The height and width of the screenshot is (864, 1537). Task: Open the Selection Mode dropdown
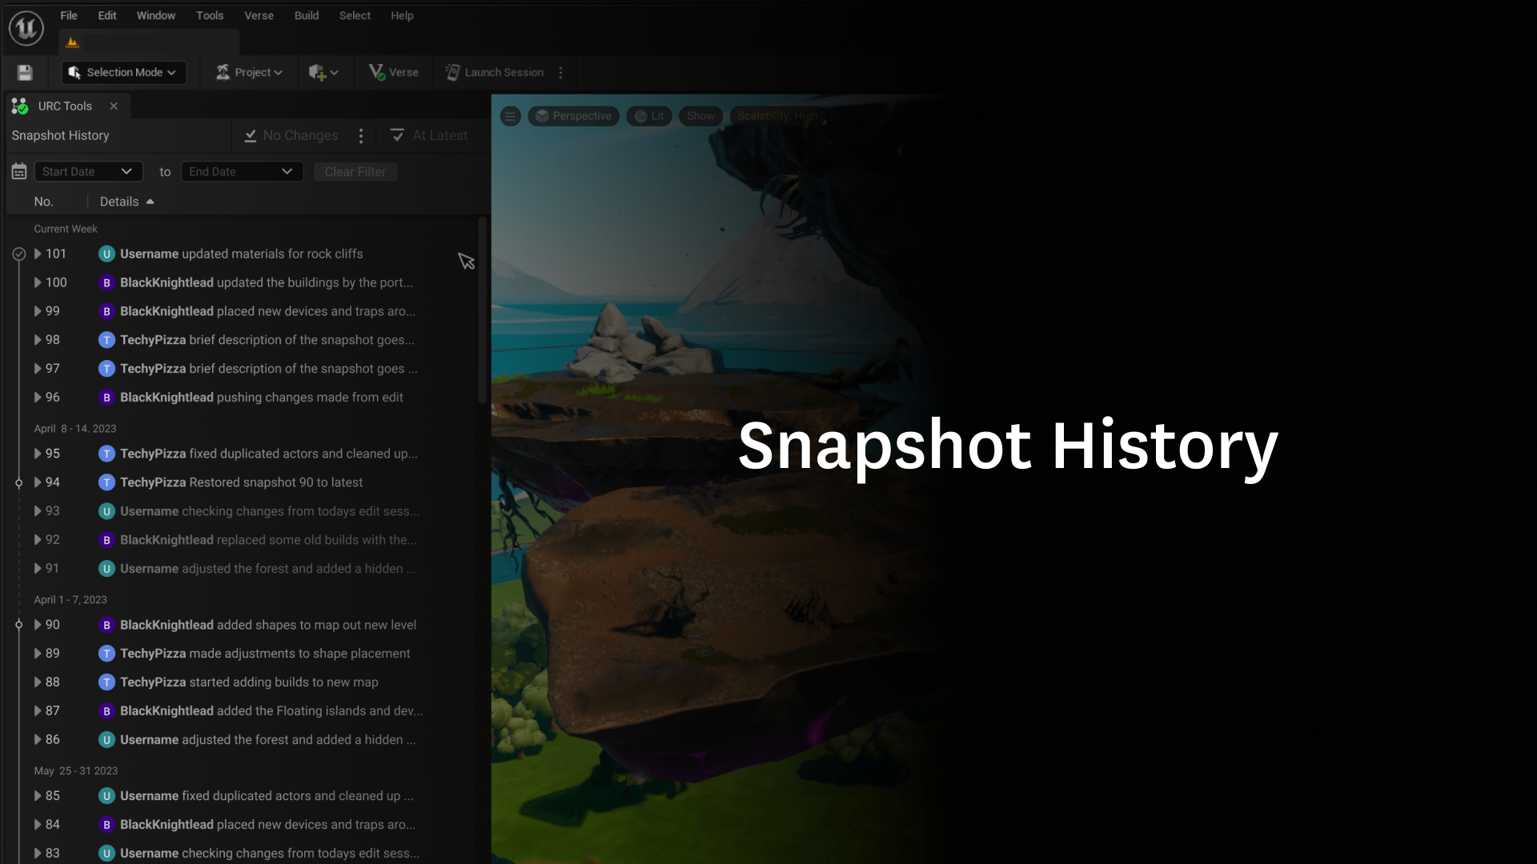pos(123,73)
